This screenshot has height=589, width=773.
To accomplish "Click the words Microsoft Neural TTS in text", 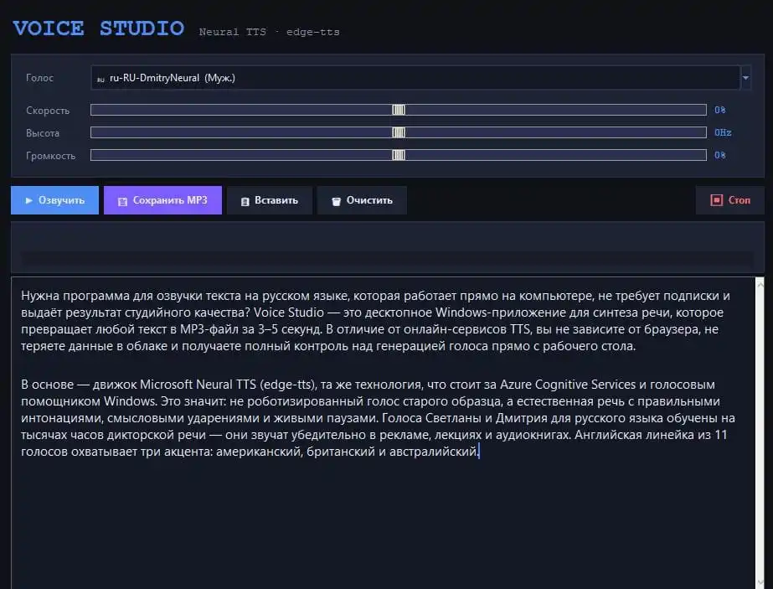I will [198, 385].
